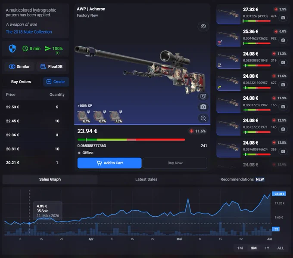Select the 1M graph range
The height and width of the screenshot is (258, 293).
(x=240, y=248)
